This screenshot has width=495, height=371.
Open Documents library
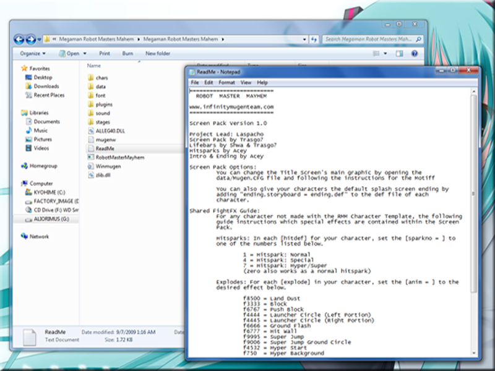click(47, 121)
